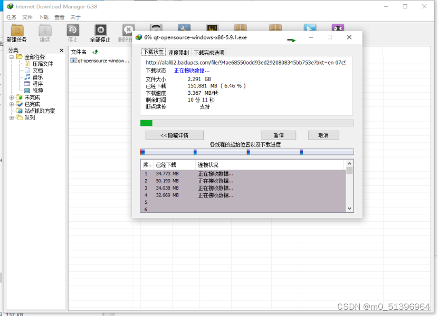Click the 连接状况 column header
This screenshot has height=316, width=438.
[270, 165]
